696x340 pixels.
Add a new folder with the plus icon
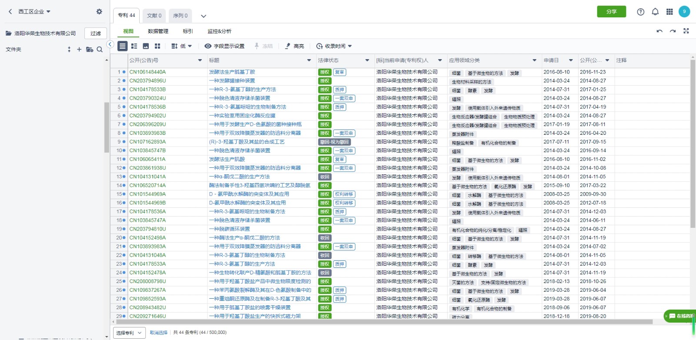tap(79, 50)
